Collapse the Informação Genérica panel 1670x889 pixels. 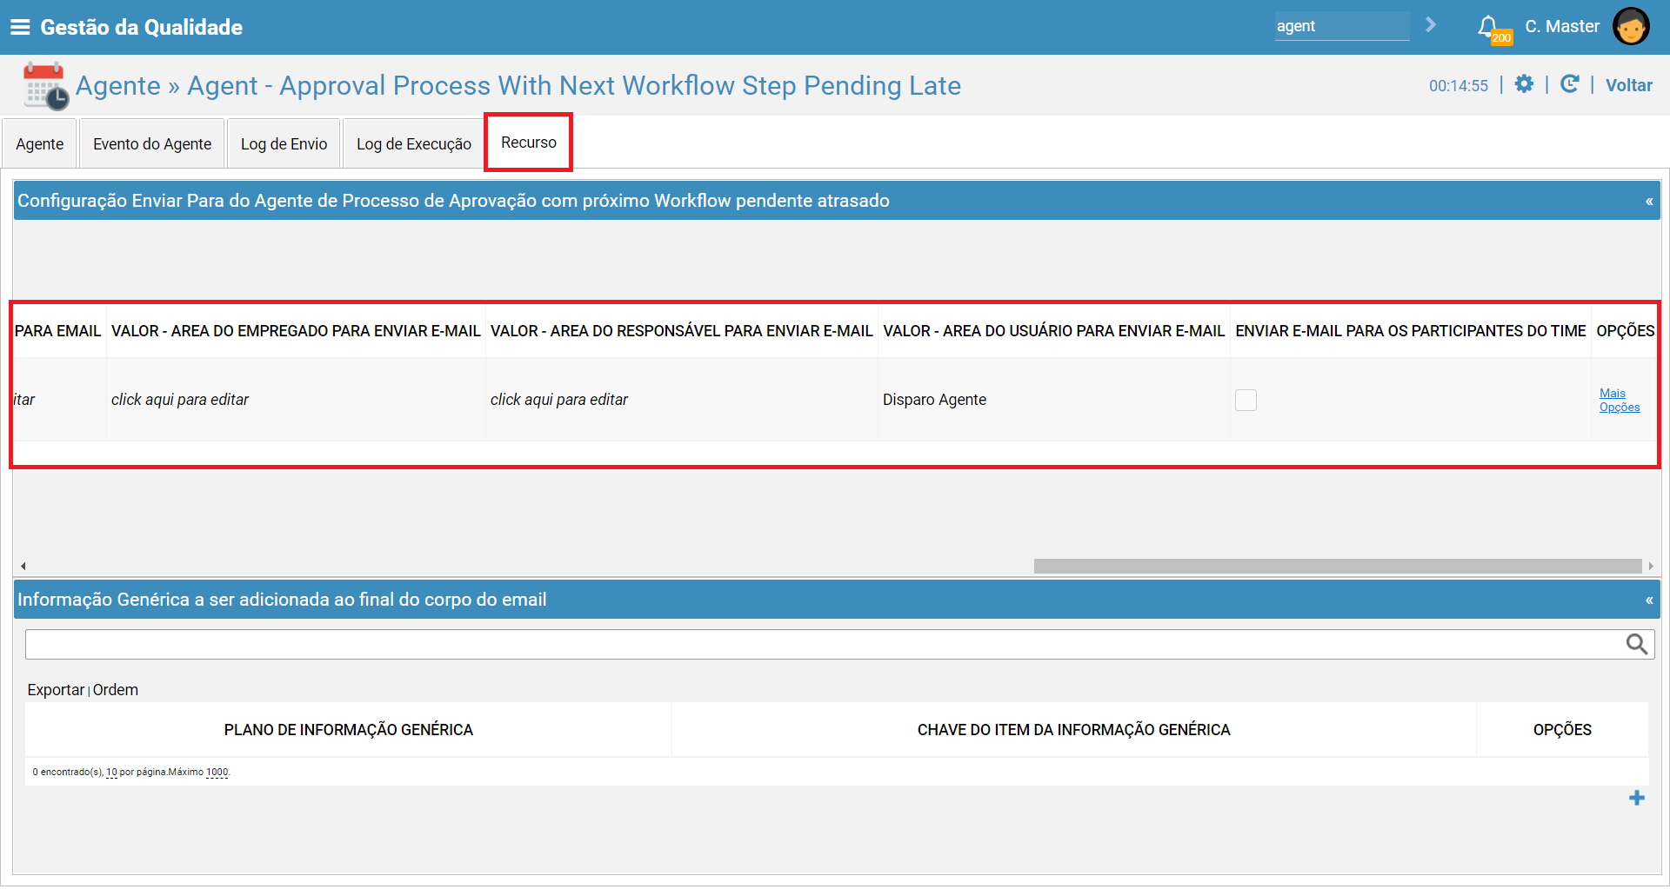(x=1648, y=600)
